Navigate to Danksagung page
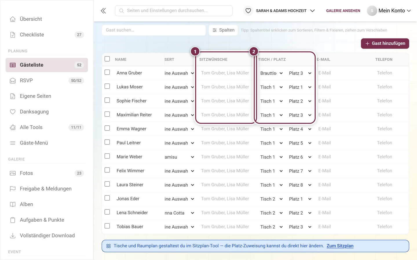This screenshot has height=260, width=417. [x=47, y=112]
